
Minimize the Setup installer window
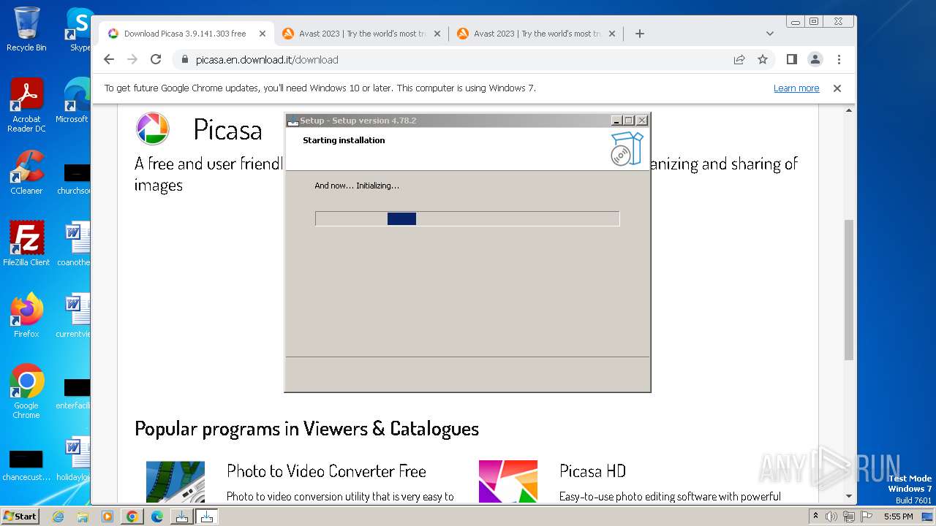coord(616,121)
